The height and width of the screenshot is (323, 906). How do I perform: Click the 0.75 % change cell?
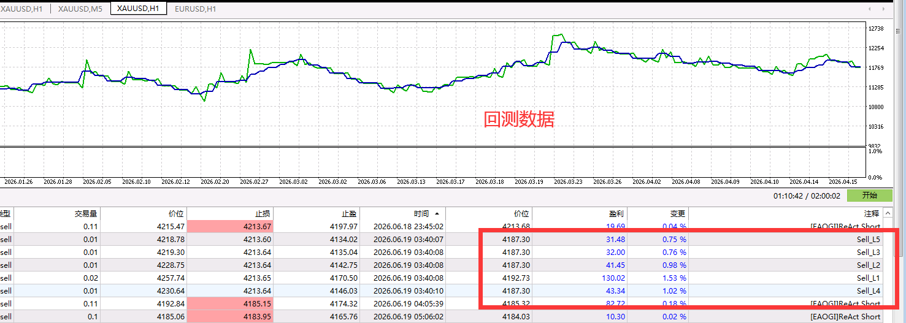click(674, 239)
